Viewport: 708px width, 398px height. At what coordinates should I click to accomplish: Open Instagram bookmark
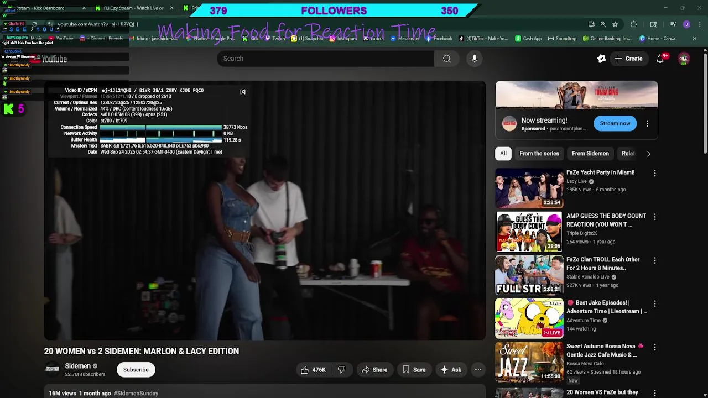[343, 39]
